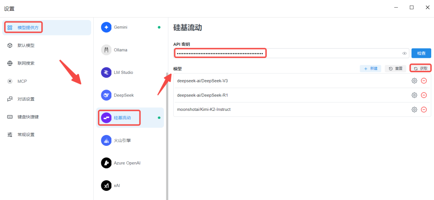Select the xAI provider icon

106,186
